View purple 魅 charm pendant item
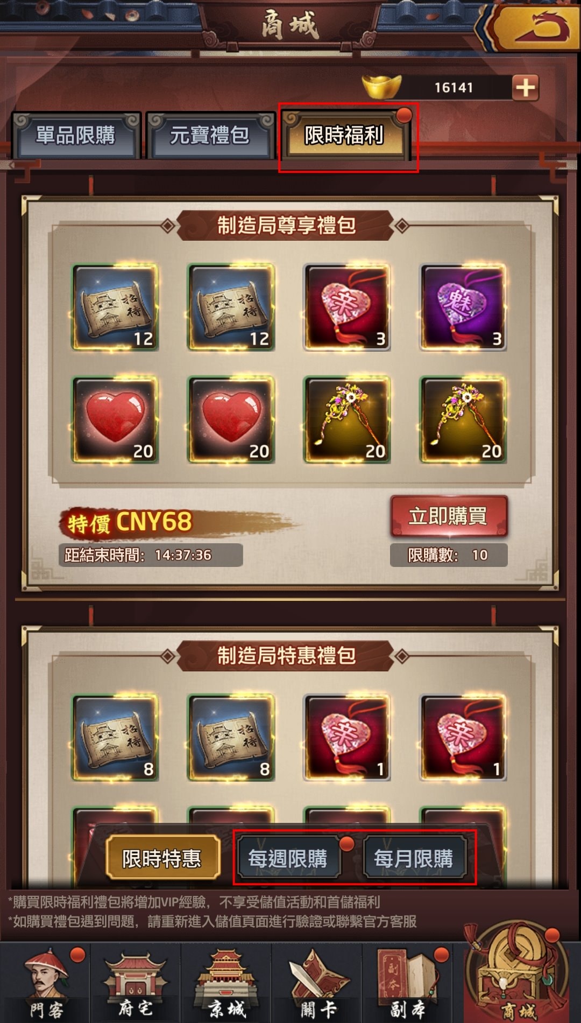This screenshot has height=1023, width=581. pyautogui.click(x=463, y=307)
